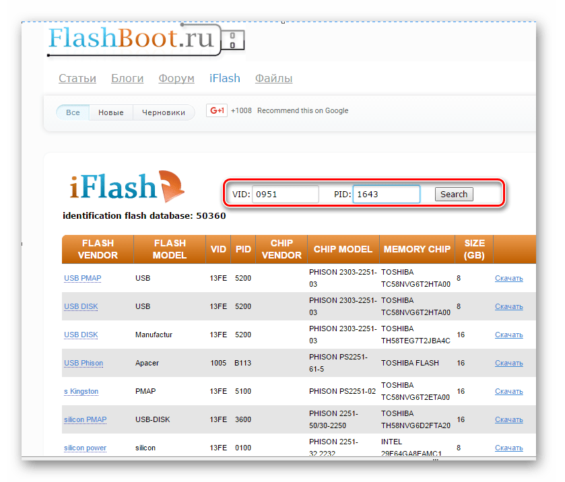Click the G+1 Google button
Viewport: 565px width, 482px height.
point(217,110)
